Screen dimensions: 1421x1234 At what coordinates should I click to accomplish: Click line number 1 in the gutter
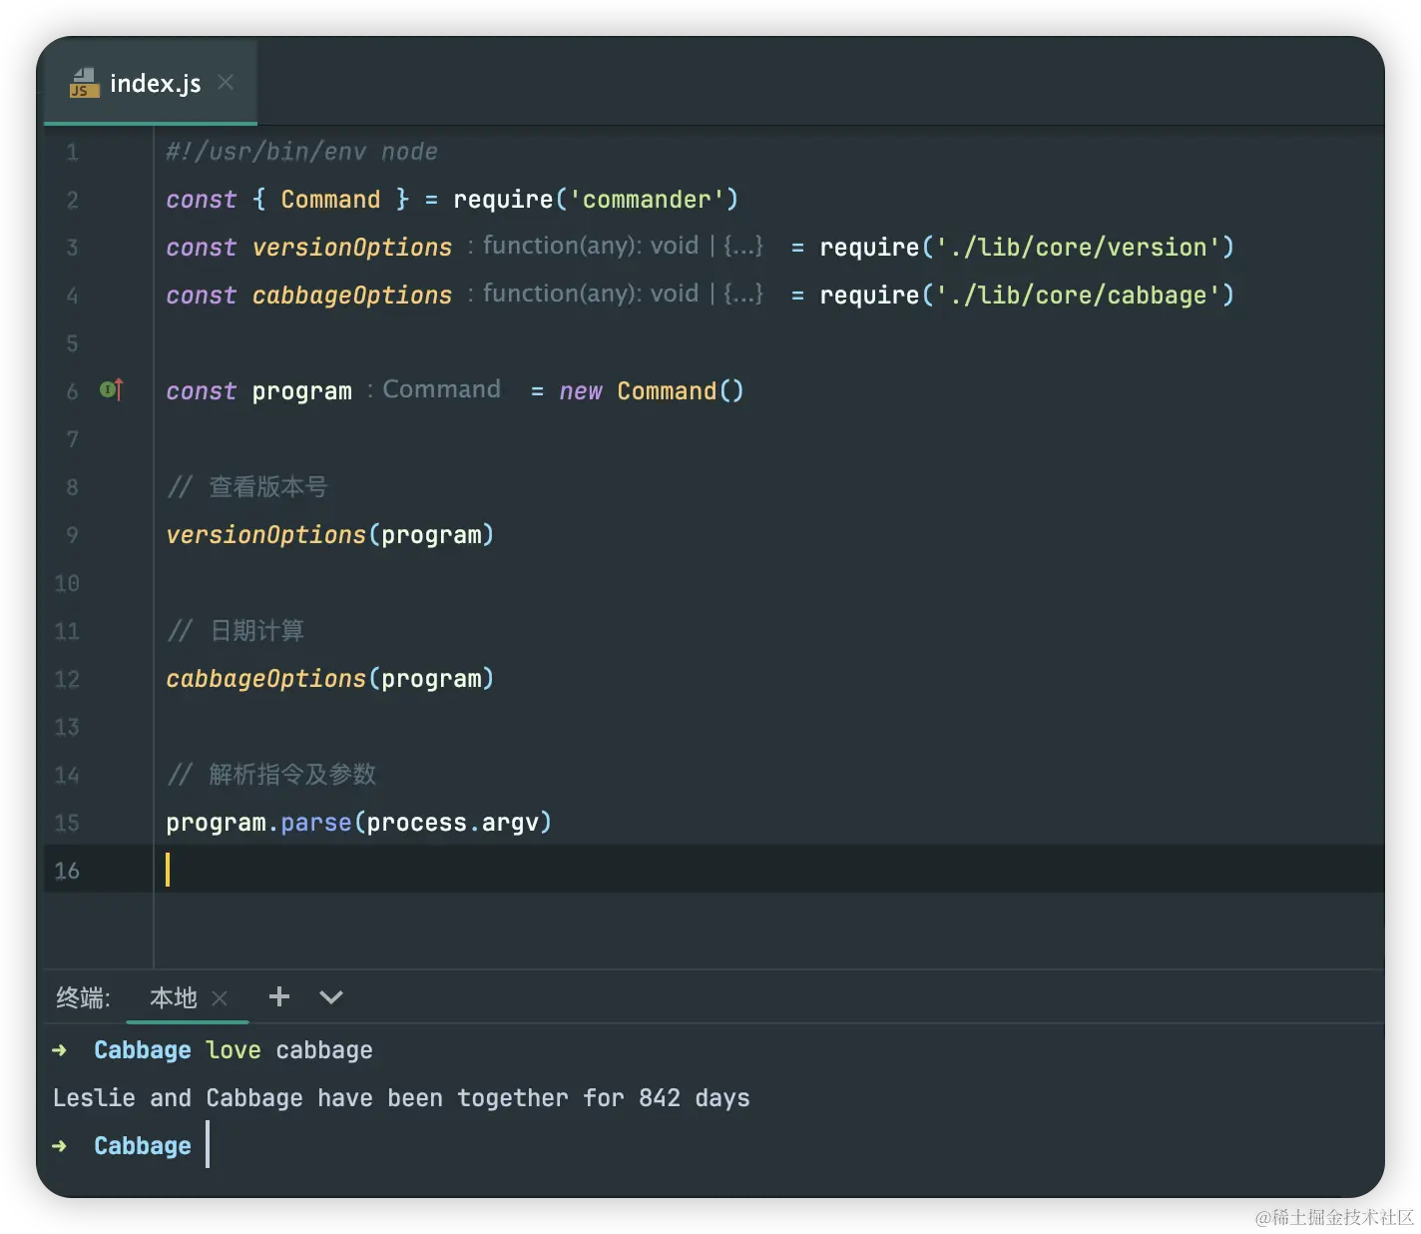tap(72, 152)
